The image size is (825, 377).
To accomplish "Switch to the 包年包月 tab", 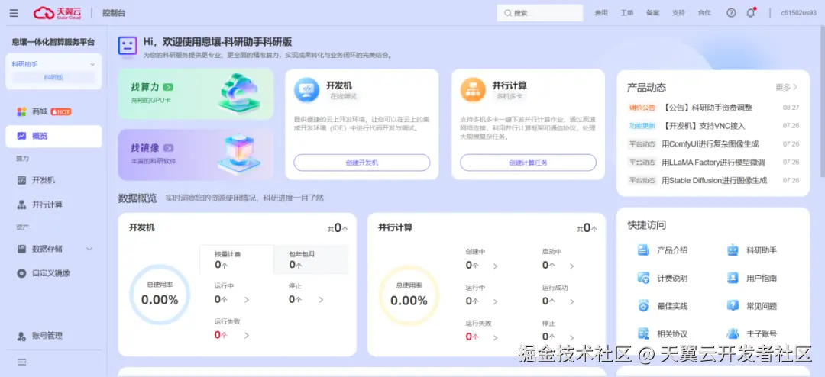I will click(311, 259).
